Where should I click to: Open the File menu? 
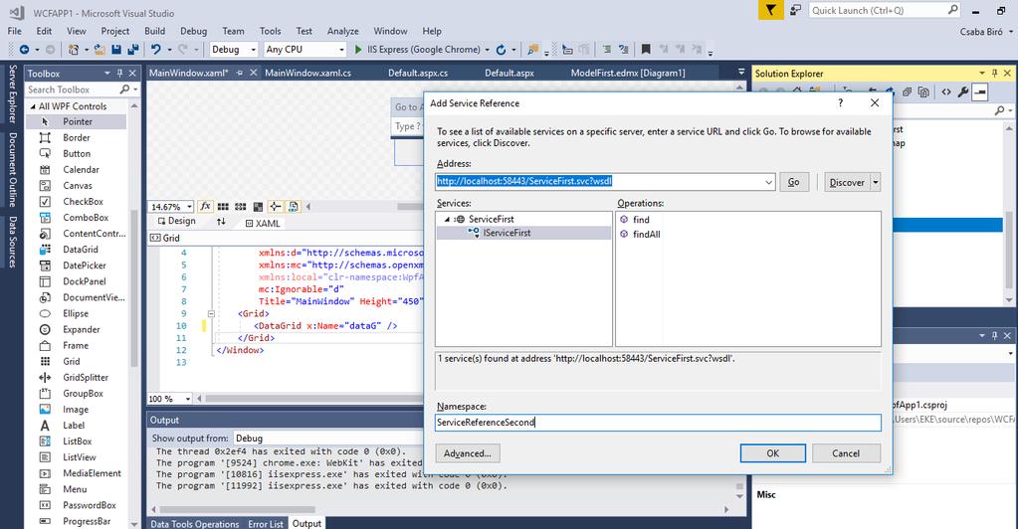(14, 31)
